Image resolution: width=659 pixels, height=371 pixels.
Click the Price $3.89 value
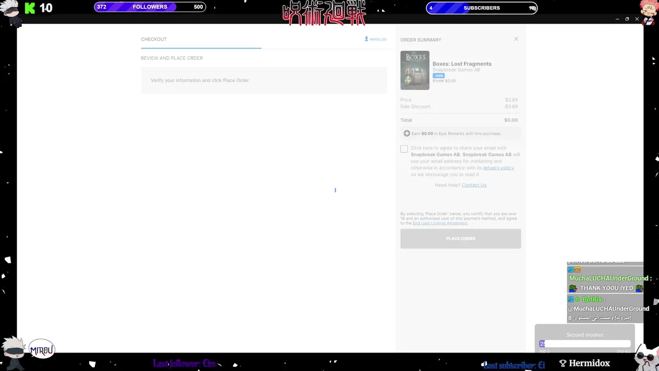tap(511, 100)
